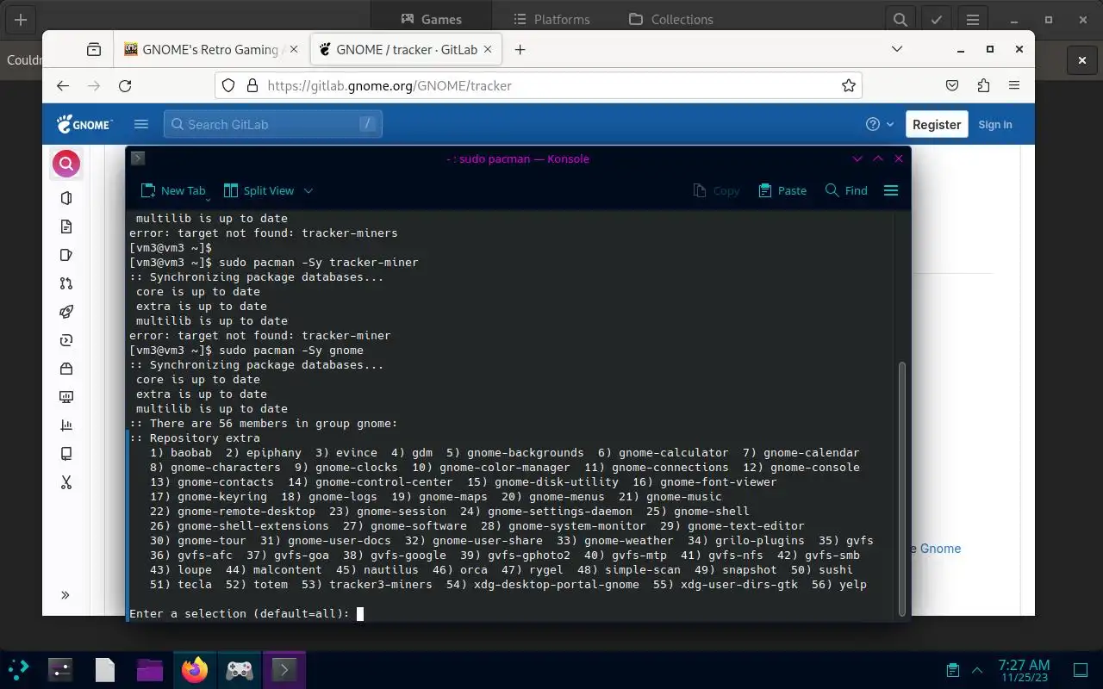Click the Konsole window menu icon in title bar
Viewport: 1103px width, 689px height.
[x=137, y=158]
